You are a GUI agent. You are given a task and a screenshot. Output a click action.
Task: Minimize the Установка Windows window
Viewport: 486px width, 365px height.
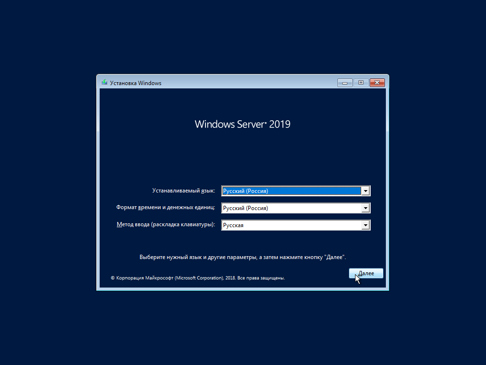pos(345,83)
